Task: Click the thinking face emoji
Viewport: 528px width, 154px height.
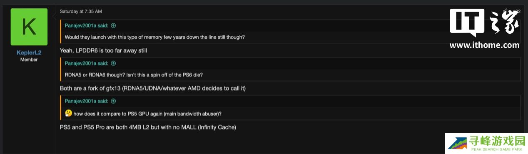Action: click(69, 114)
